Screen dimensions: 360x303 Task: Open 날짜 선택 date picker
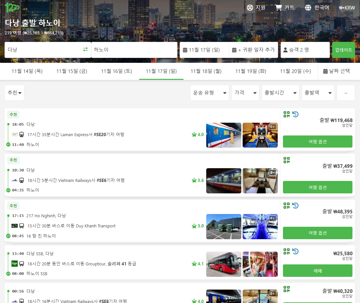point(337,71)
